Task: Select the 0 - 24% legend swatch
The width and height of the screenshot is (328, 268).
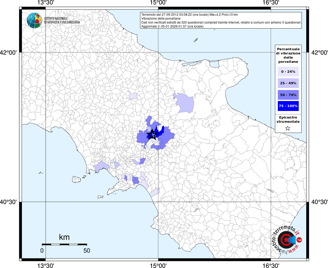Action: coord(288,71)
